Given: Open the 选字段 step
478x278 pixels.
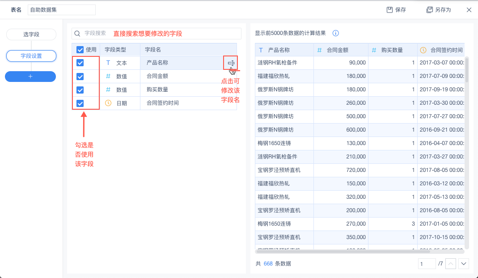Looking at the screenshot, I should [31, 34].
